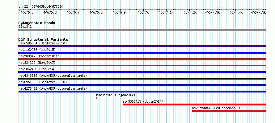Viewport: 275px width, 123px height.
Task: Open the esv3568413 (Uddin2014) label
Action: (x=143, y=101)
